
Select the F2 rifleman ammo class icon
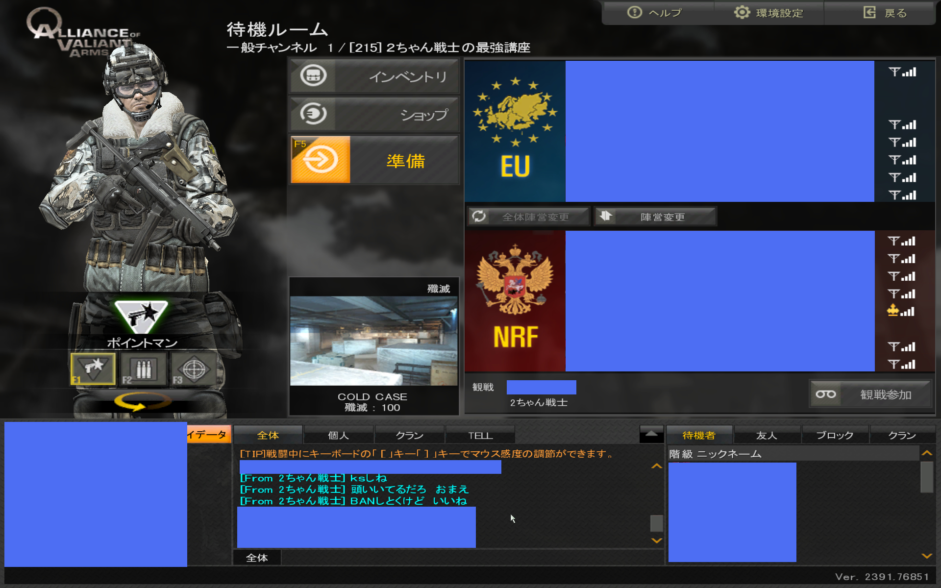(144, 368)
